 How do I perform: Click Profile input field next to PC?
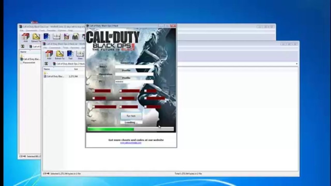point(134,82)
